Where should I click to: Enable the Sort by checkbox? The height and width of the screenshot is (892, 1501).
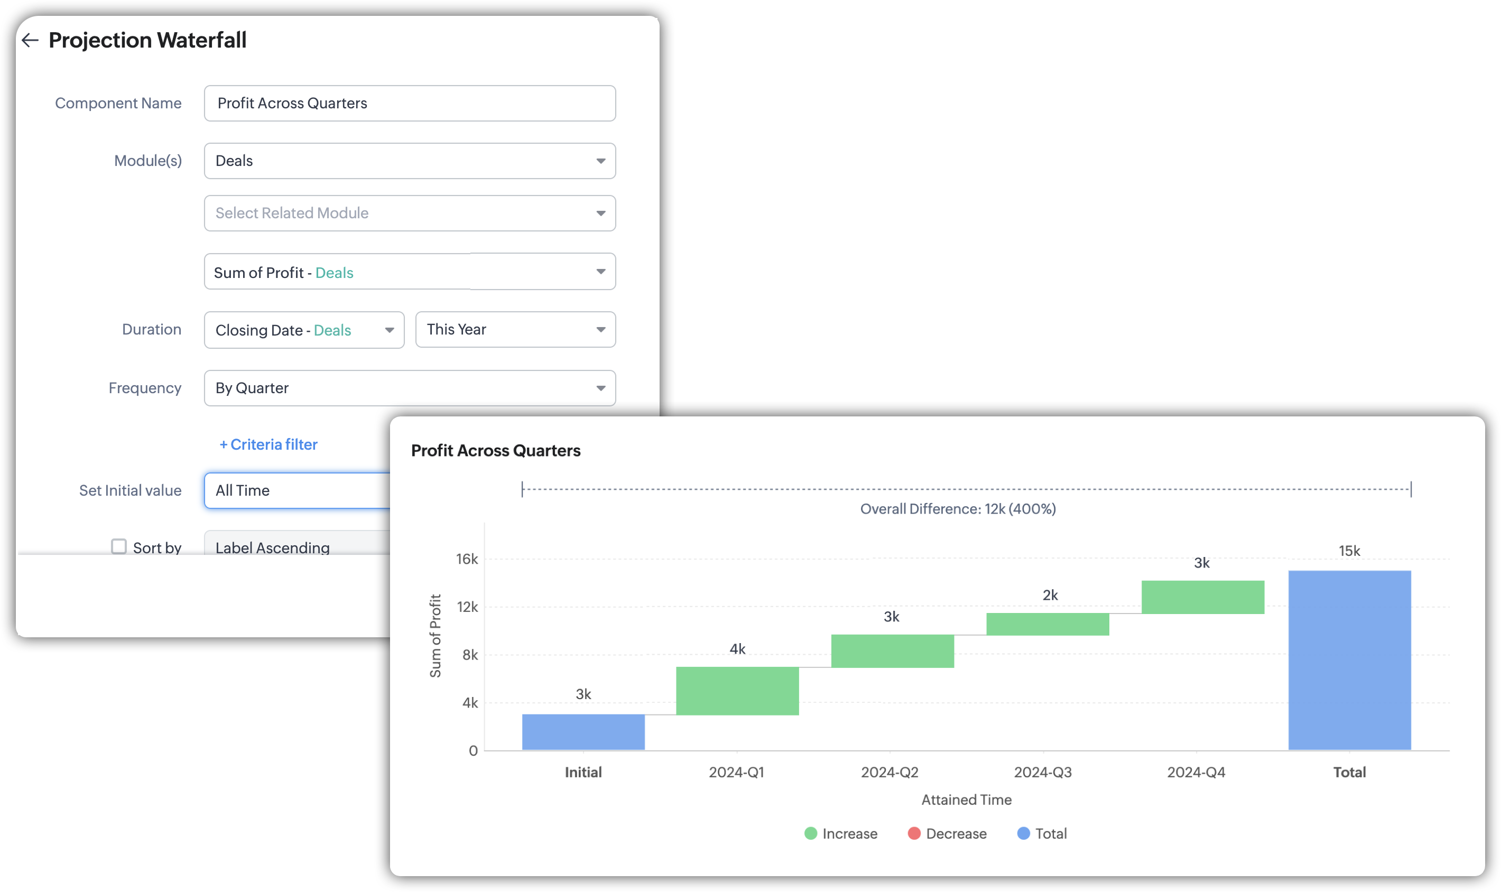(x=119, y=546)
